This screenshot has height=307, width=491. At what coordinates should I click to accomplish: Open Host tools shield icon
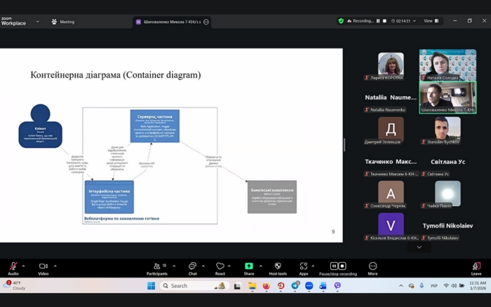tap(278, 267)
